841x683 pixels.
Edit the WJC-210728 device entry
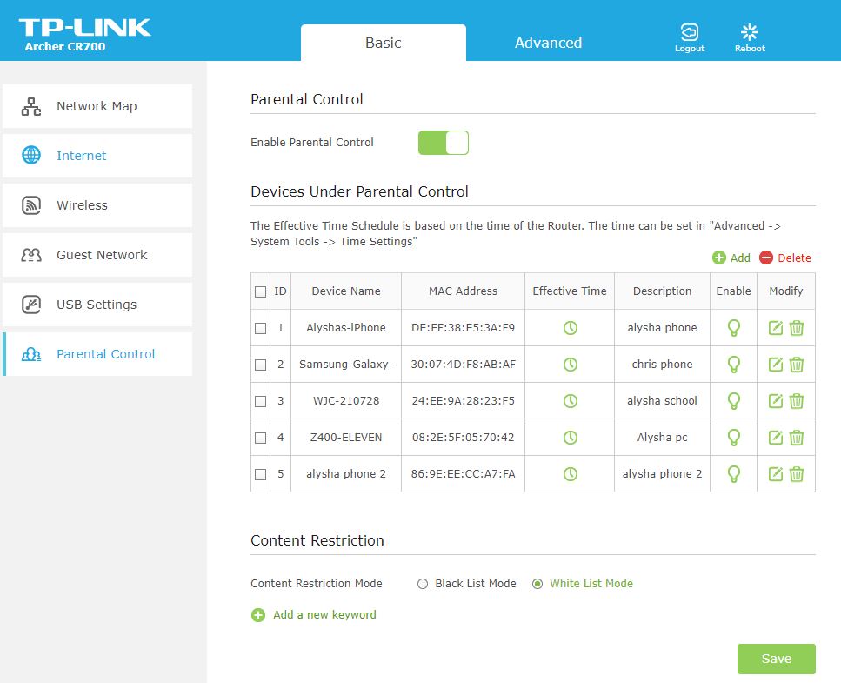click(x=776, y=401)
